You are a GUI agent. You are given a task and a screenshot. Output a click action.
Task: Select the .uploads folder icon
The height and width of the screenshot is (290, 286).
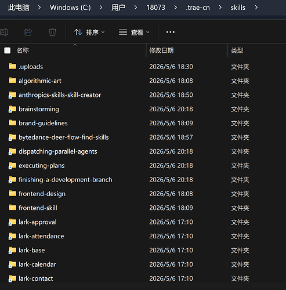(x=13, y=66)
